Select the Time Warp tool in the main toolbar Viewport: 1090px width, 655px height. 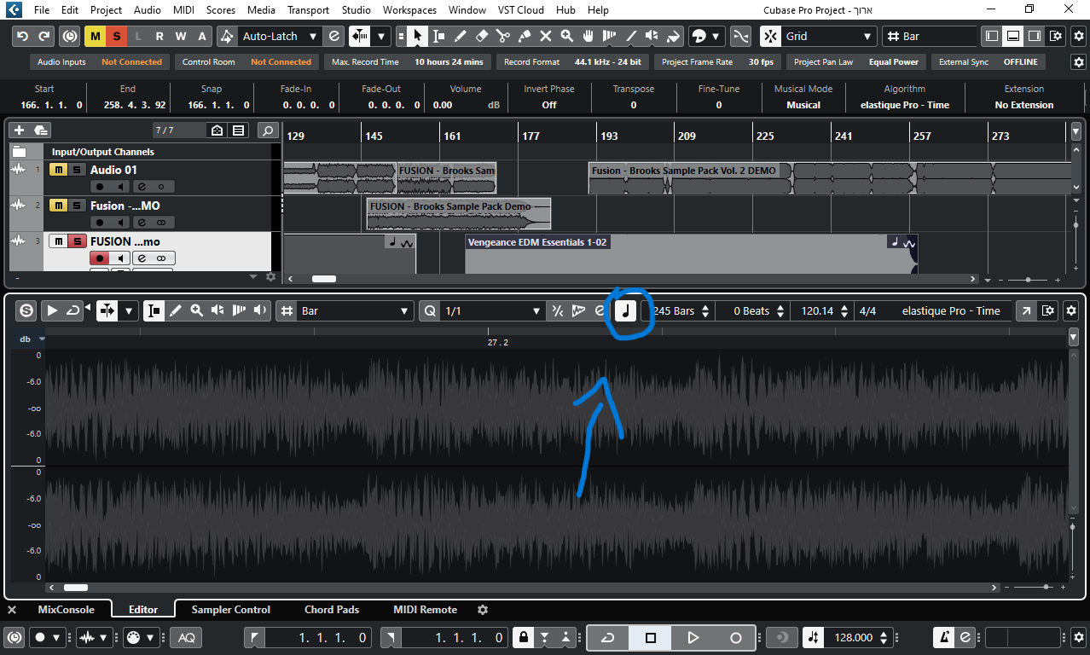609,37
